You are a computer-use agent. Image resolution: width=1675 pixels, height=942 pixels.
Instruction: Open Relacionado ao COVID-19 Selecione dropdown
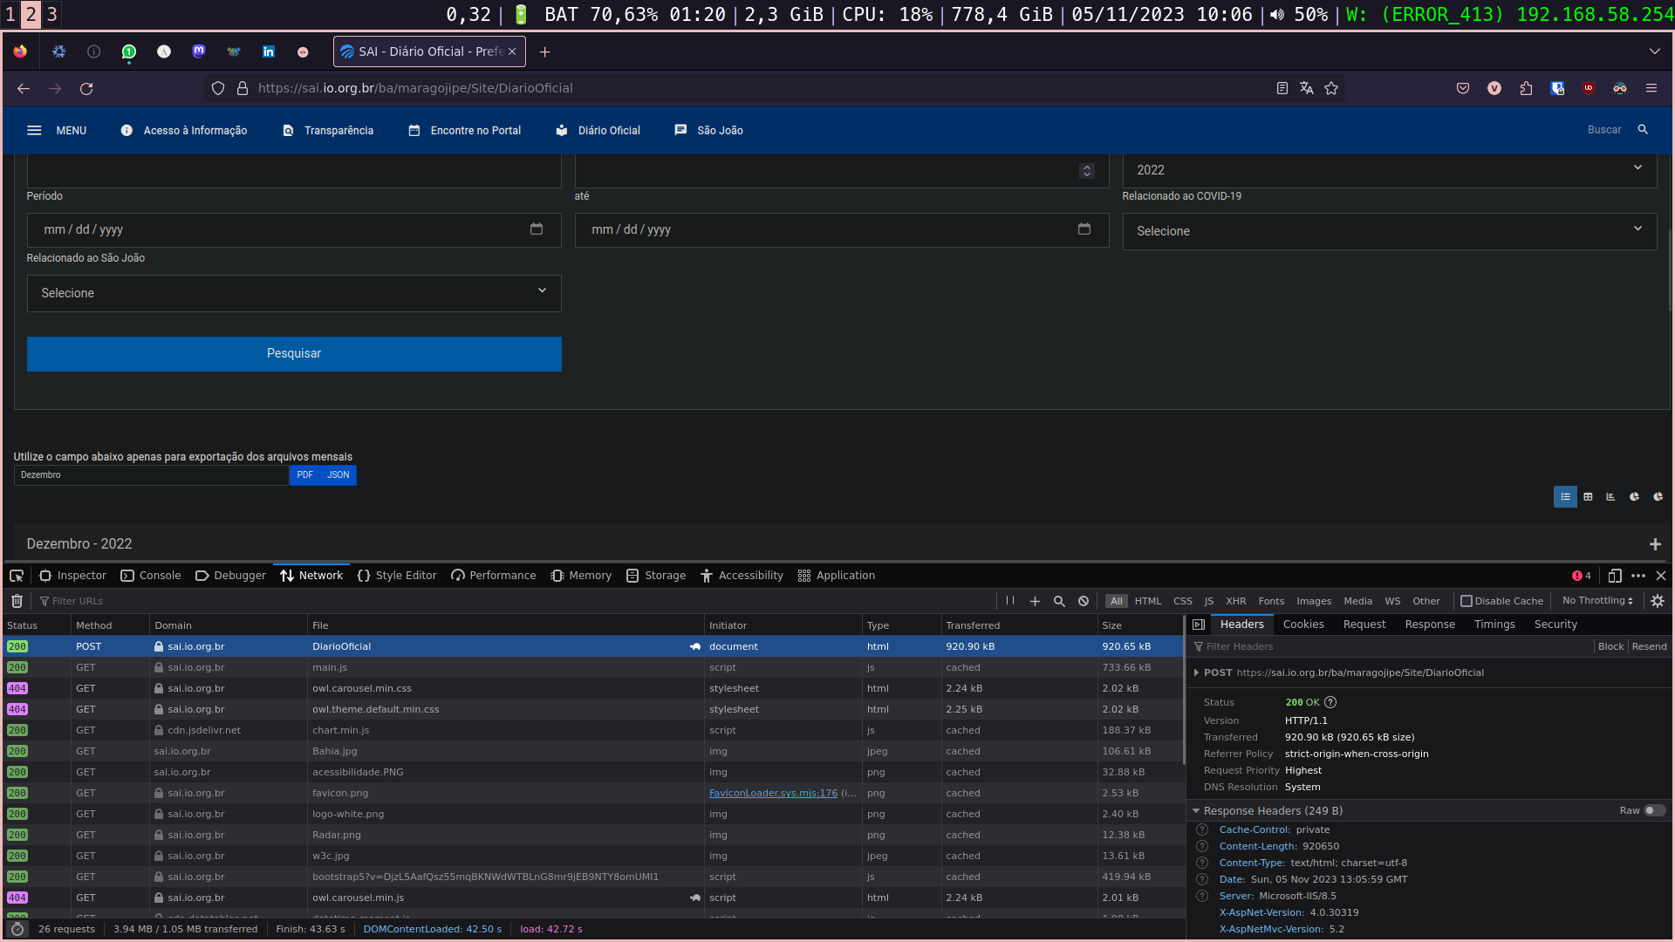[1389, 231]
